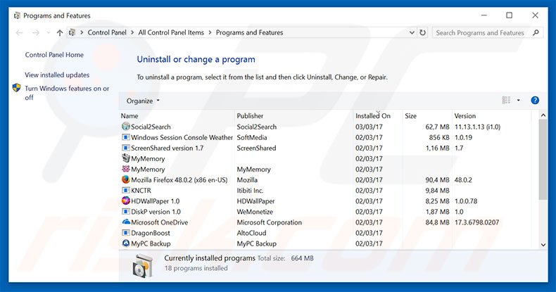Click the list scrollbar down arrow
The height and width of the screenshot is (292, 556).
point(543,245)
